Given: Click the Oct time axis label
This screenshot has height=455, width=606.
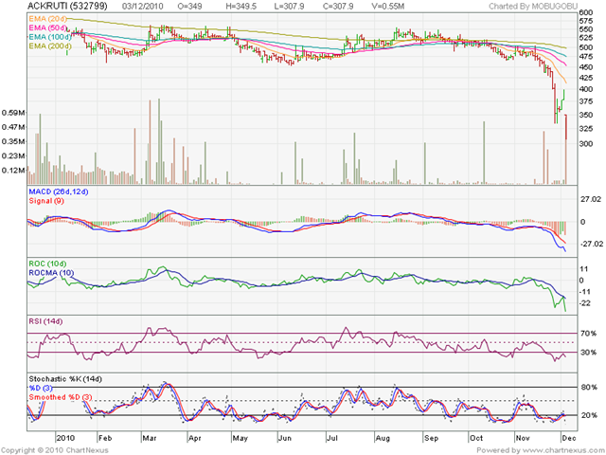Looking at the screenshot, I should tap(476, 438).
